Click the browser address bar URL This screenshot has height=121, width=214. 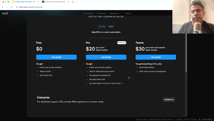tap(31, 7)
